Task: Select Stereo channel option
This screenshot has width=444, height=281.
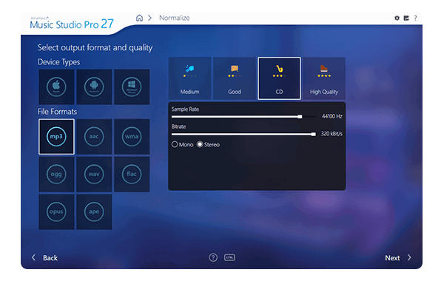Action: pos(208,145)
